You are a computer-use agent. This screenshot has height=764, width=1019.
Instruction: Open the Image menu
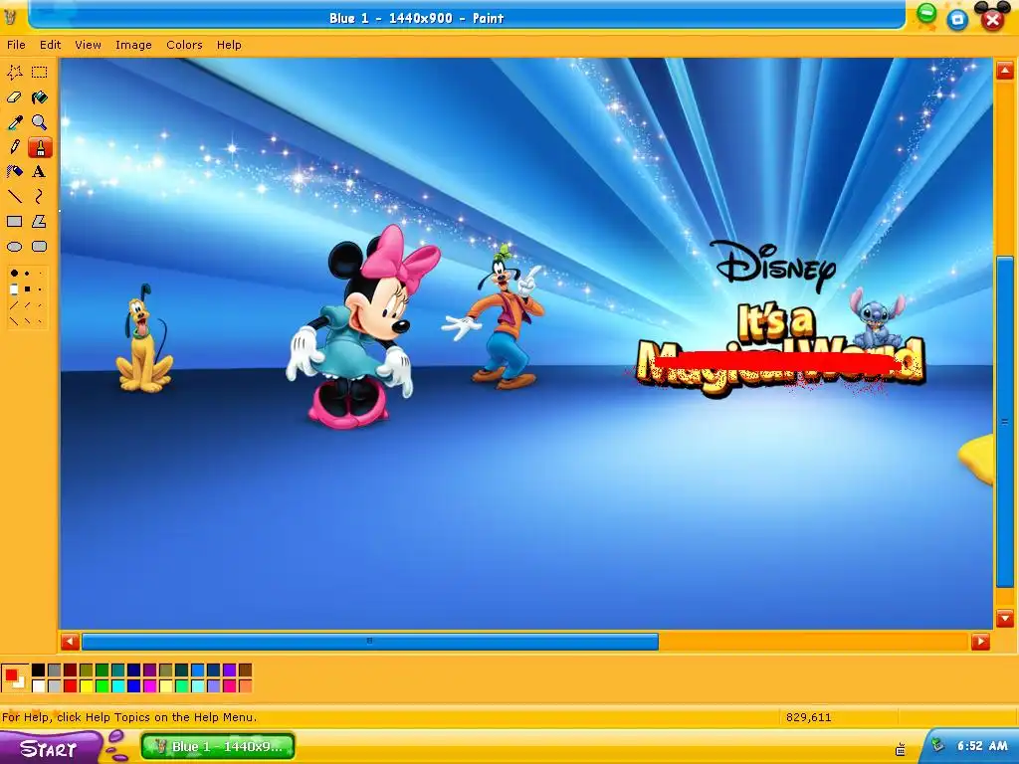click(133, 45)
